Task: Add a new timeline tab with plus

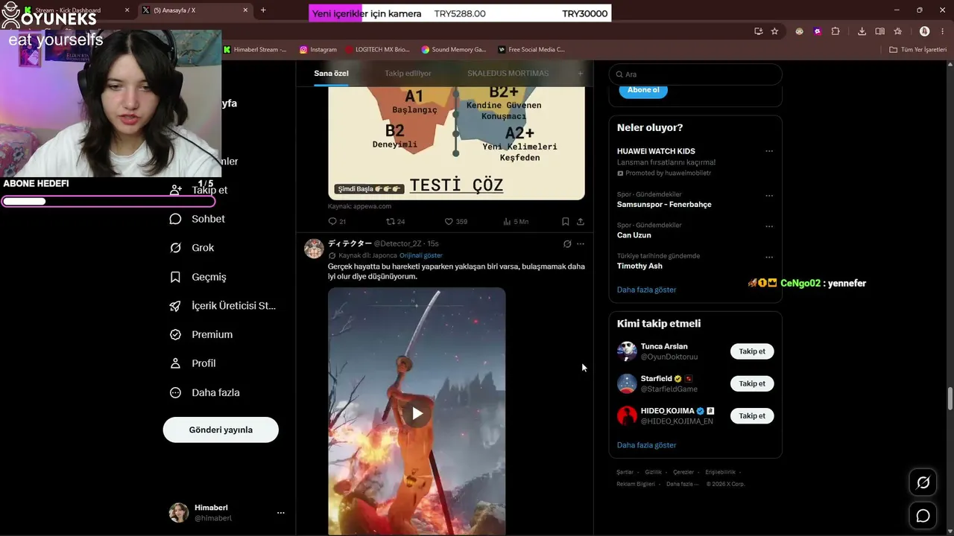Action: [581, 74]
